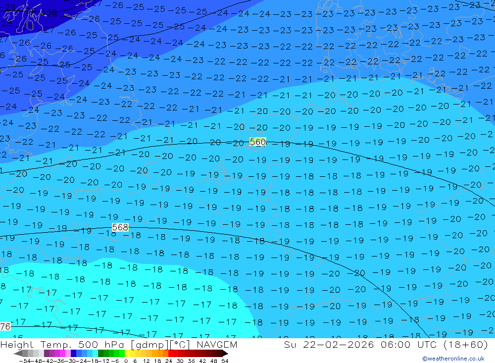495x363 pixels.
Task: Click the dark blue legend swatch at -30
Action: (x=73, y=354)
